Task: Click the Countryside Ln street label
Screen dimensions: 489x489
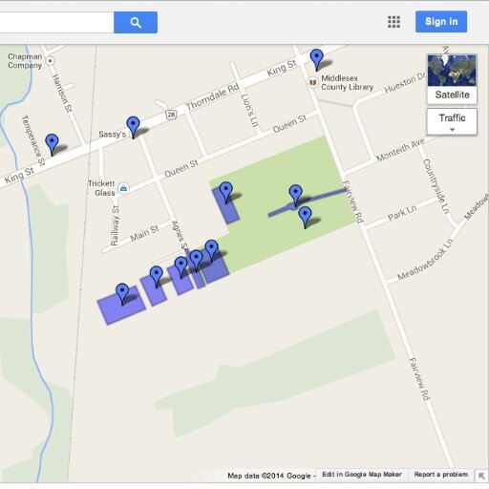Action: pos(436,186)
